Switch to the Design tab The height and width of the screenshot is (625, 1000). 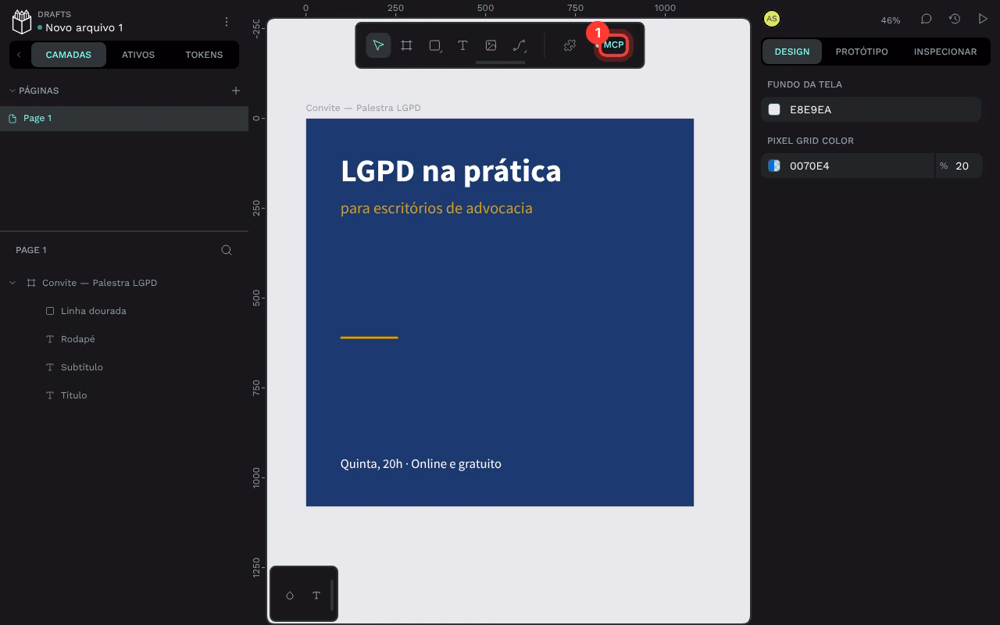(x=792, y=52)
